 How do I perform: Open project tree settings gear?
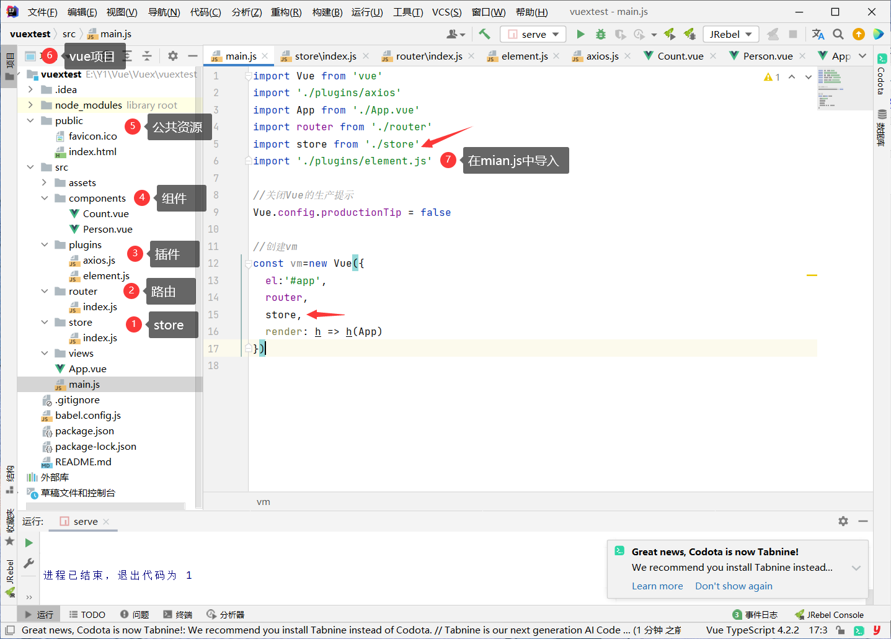pos(173,56)
